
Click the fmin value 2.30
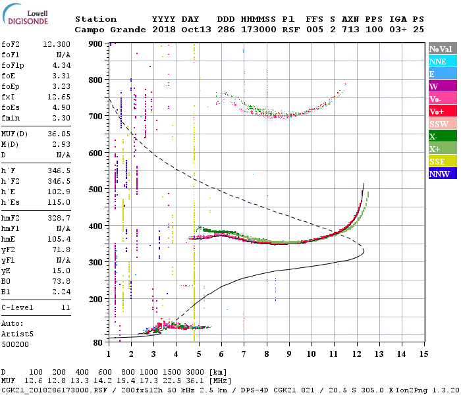(61, 118)
